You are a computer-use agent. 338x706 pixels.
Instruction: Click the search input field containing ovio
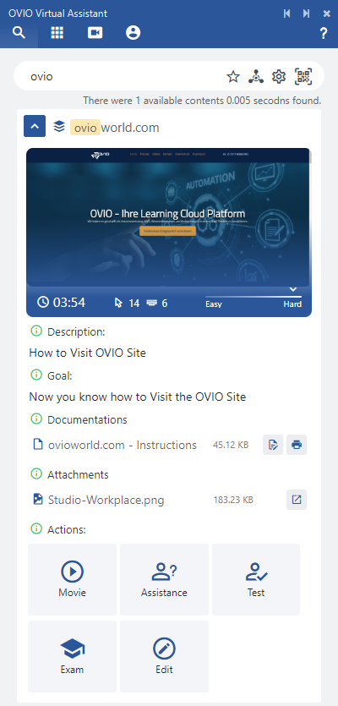(x=126, y=77)
